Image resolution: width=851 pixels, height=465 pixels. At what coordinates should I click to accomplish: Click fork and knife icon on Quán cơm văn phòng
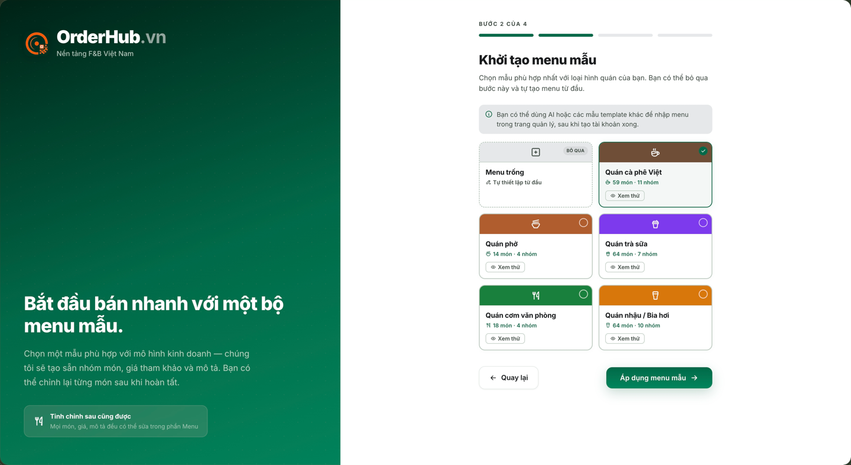click(x=535, y=295)
